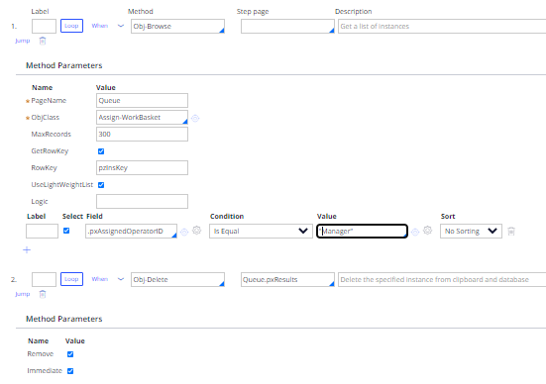Click the MaxRecords field containing 300
The height and width of the screenshot is (384, 546).
click(x=142, y=134)
